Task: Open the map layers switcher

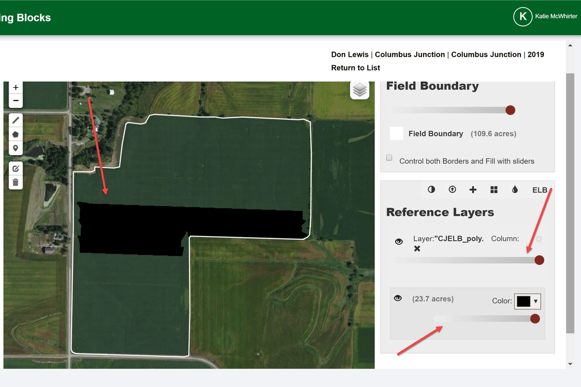Action: (x=359, y=90)
